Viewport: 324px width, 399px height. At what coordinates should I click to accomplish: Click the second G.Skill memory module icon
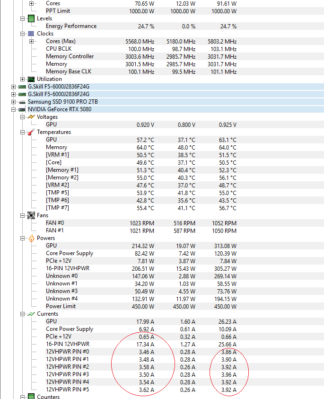pos(22,94)
